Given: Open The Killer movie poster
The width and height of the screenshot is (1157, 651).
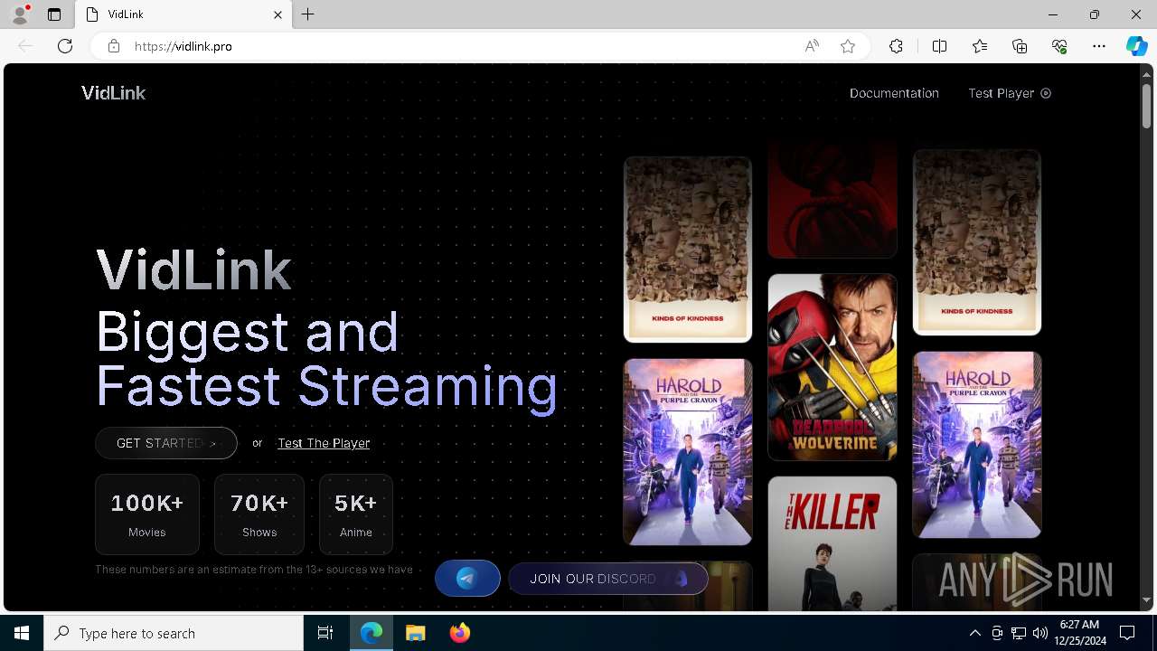Looking at the screenshot, I should 832,543.
